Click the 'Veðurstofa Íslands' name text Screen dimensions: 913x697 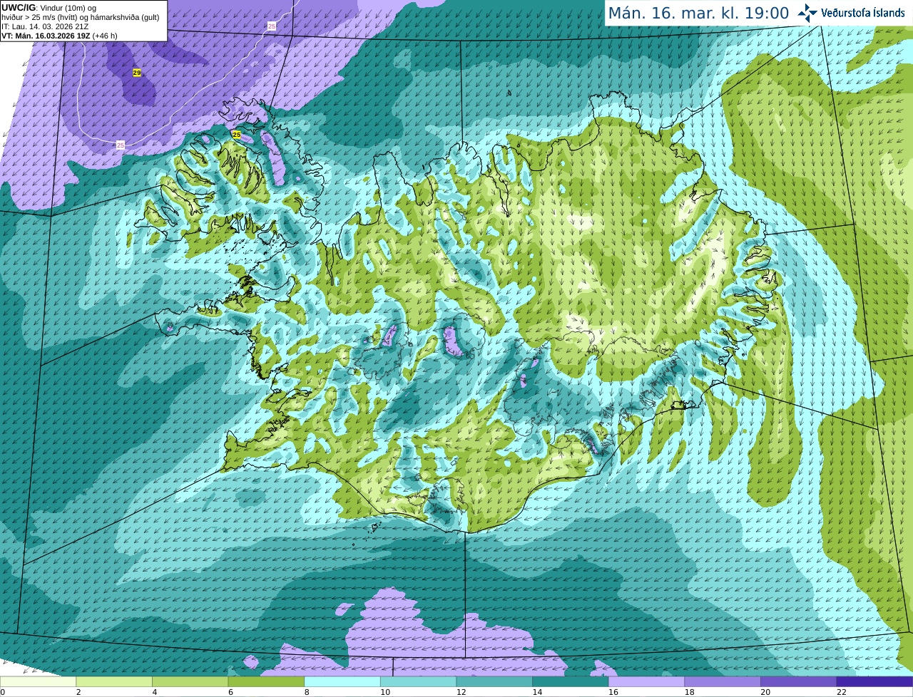point(863,13)
